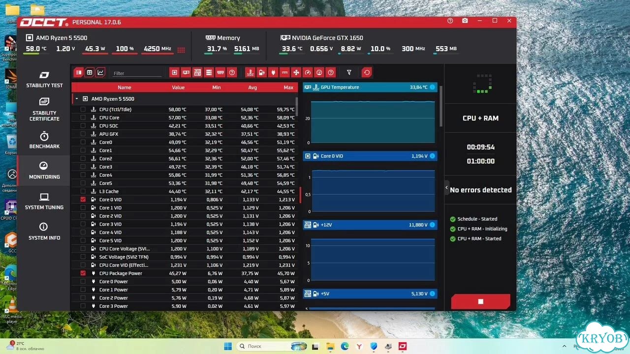Take screenshot with camera icon in title bar
The height and width of the screenshot is (354, 630).
(x=465, y=21)
